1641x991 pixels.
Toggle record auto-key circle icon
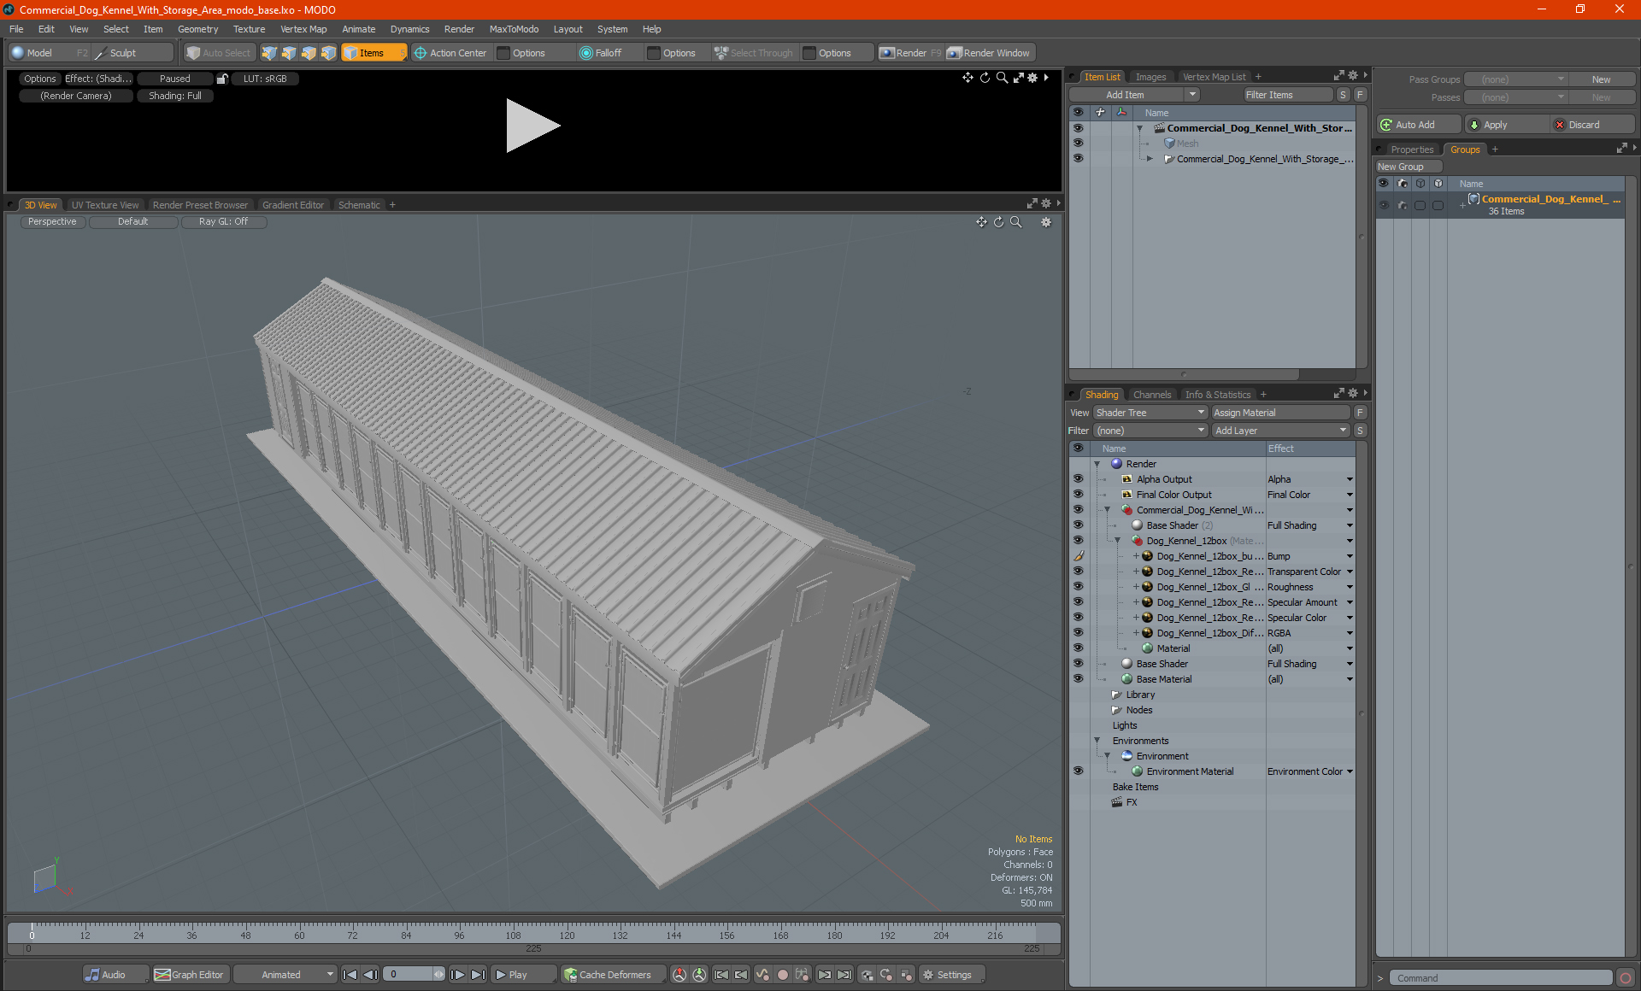pos(782,975)
